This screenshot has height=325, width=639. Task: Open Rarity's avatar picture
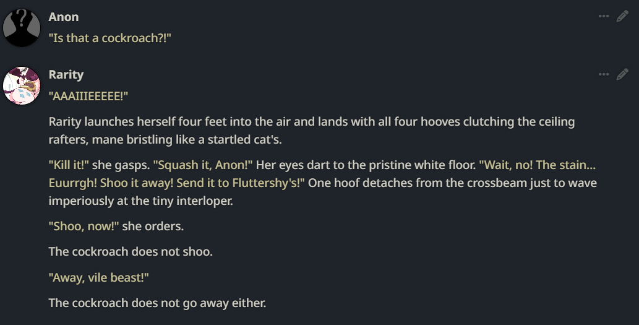(22, 85)
